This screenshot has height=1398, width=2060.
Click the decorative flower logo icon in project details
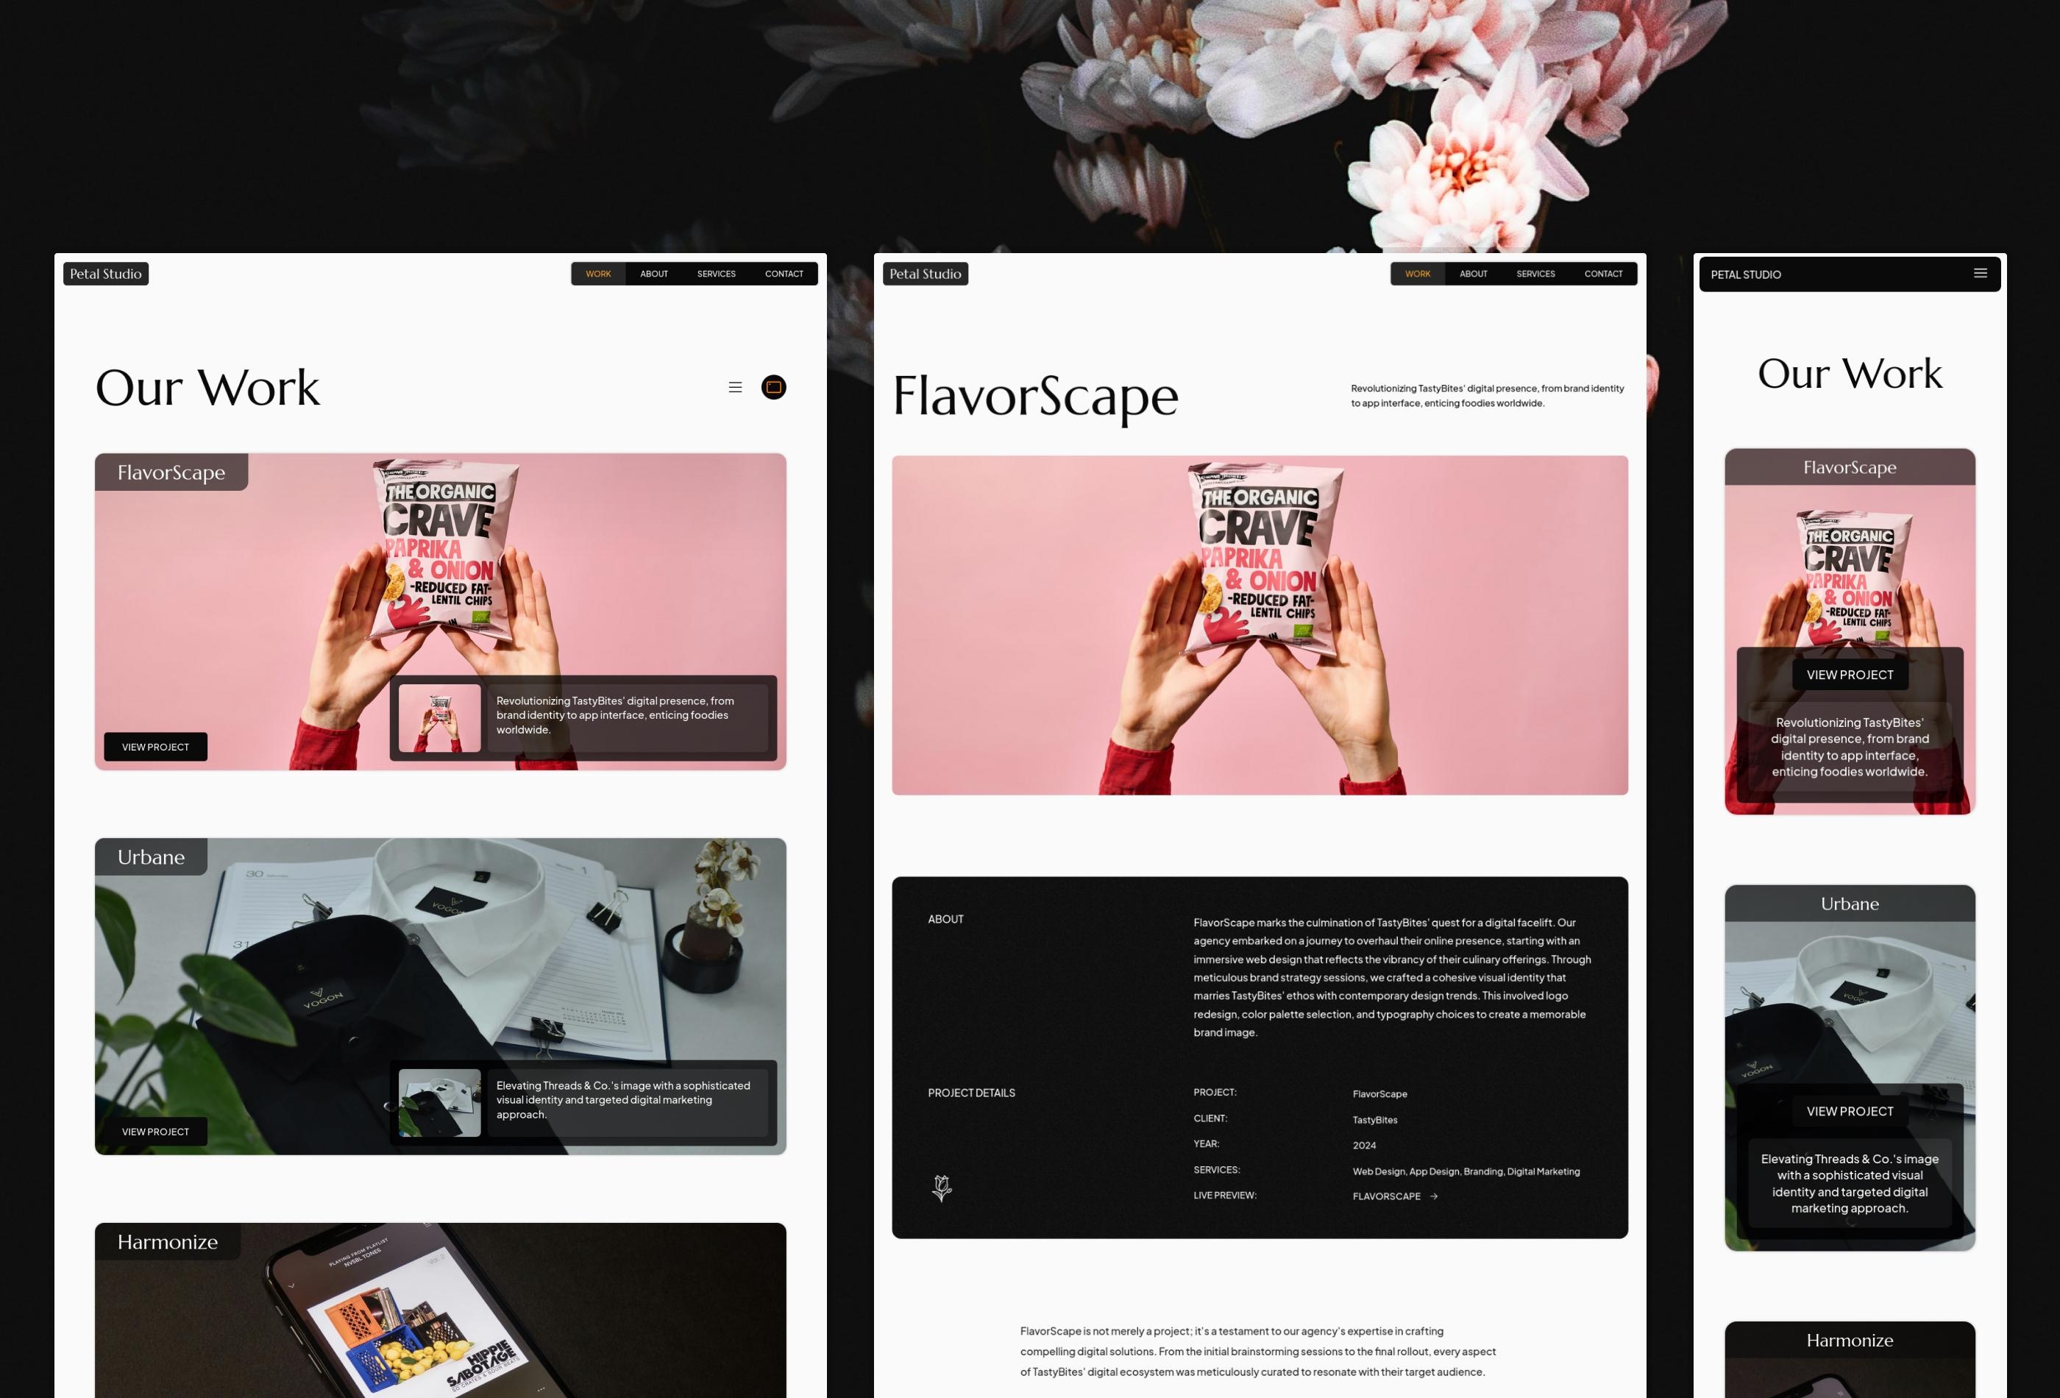pos(942,1188)
